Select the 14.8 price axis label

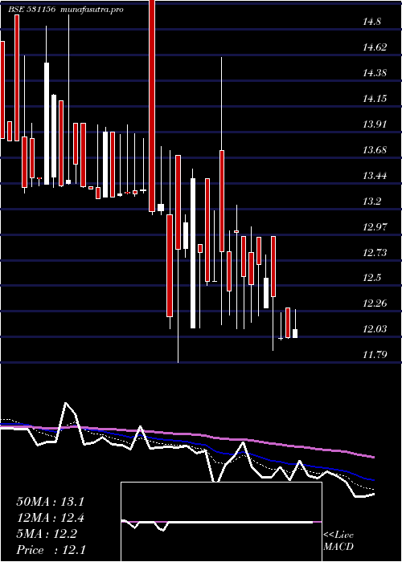point(371,22)
